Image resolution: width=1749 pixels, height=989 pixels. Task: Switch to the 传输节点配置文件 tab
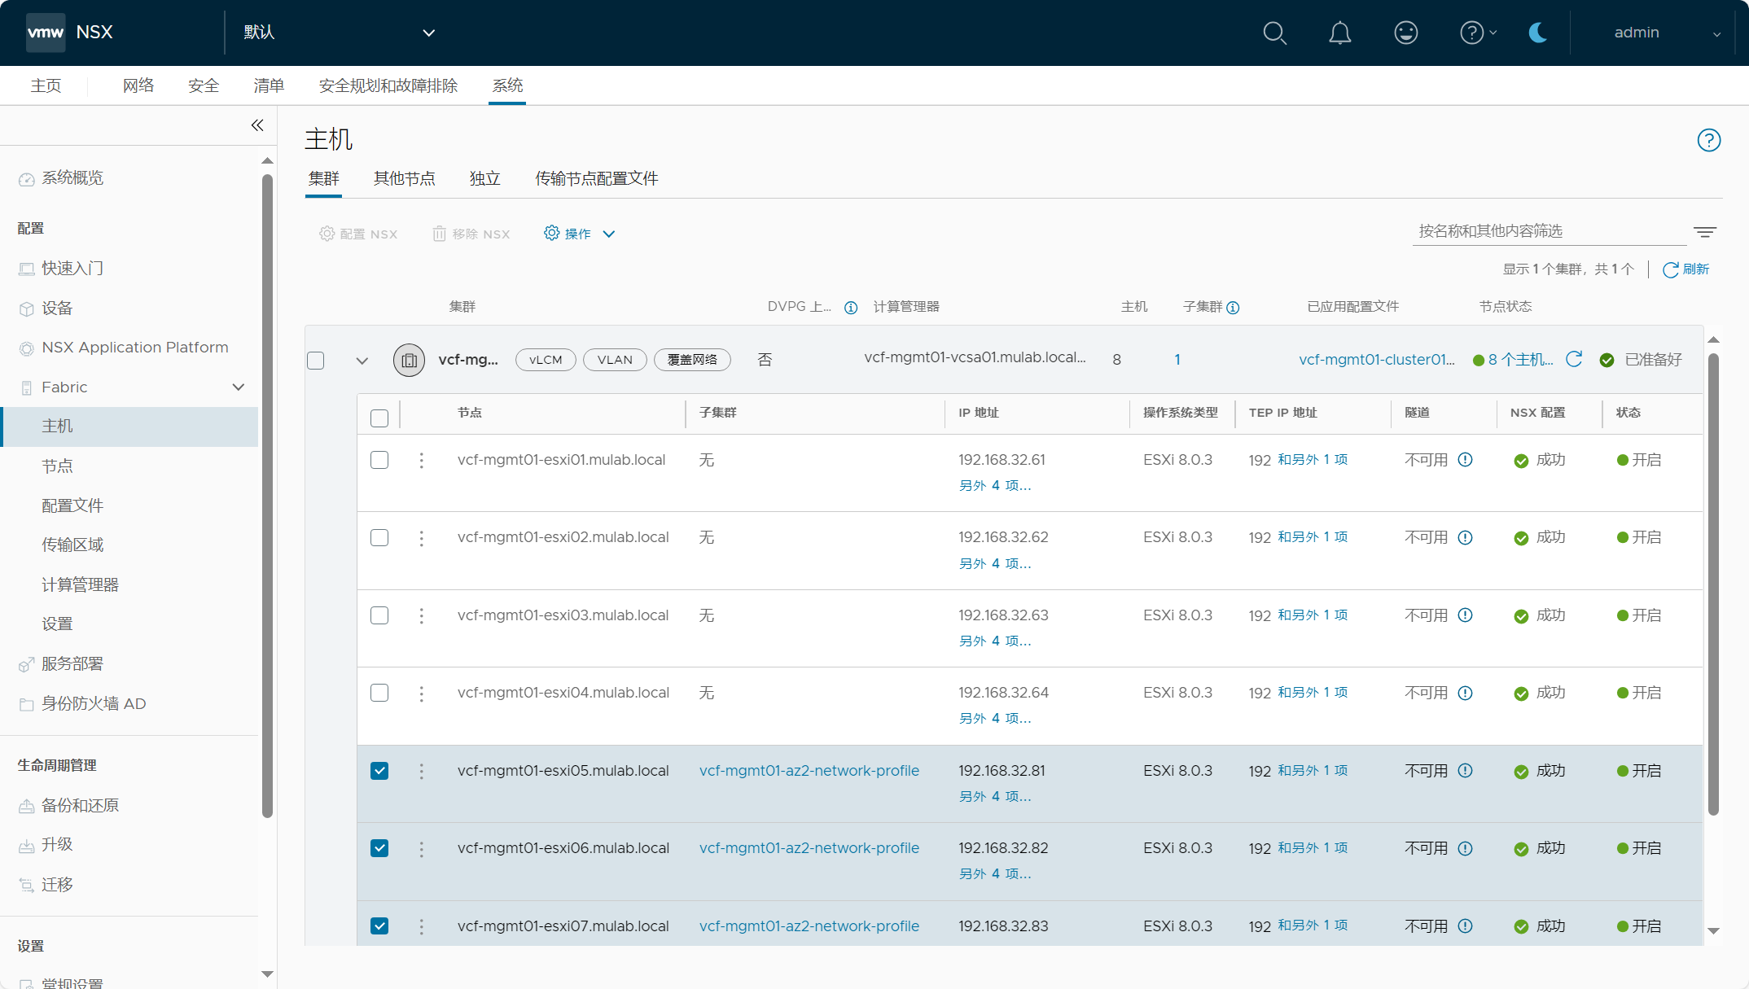tap(596, 178)
